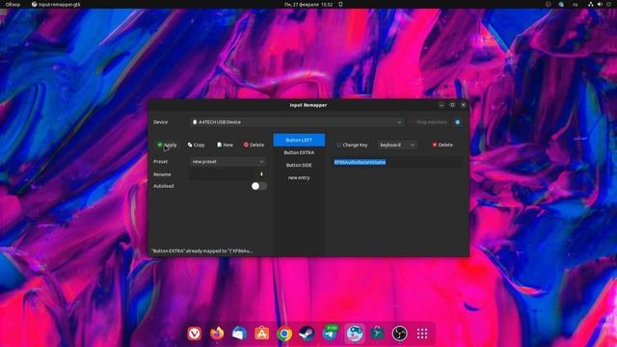Open the Обзор activities overview
Image resolution: width=617 pixels, height=347 pixels.
[x=13, y=4]
